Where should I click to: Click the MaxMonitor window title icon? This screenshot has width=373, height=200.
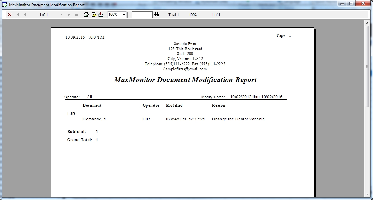5,5
